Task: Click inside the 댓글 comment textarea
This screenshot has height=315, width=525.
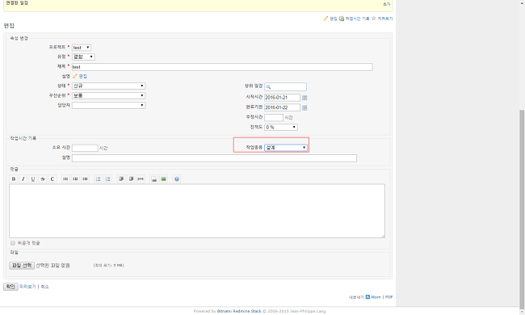Action: (x=197, y=211)
